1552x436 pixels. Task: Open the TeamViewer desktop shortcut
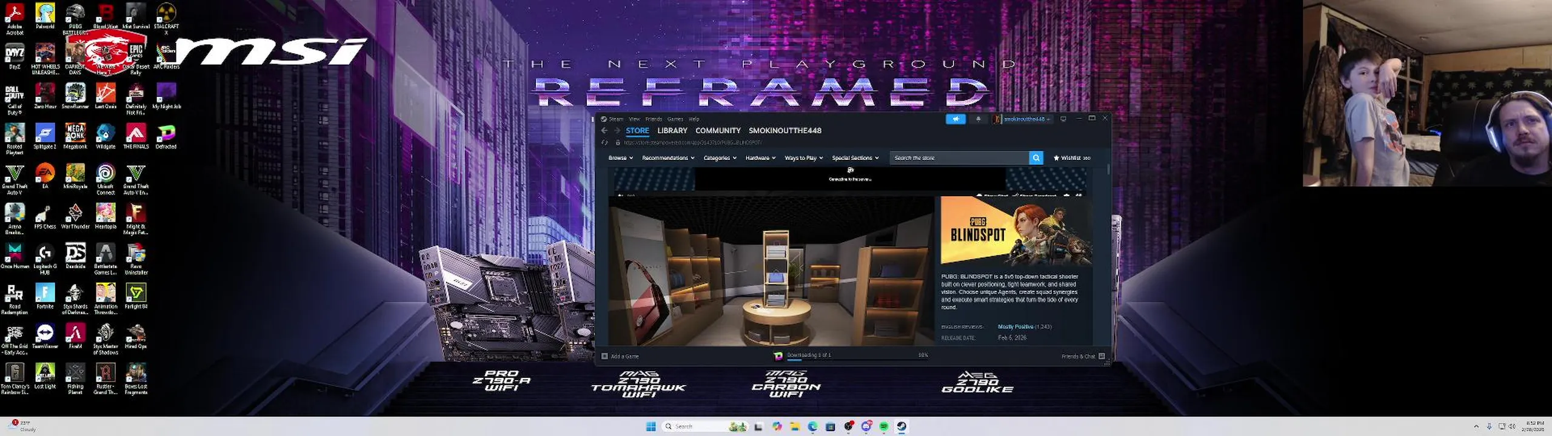click(x=45, y=336)
